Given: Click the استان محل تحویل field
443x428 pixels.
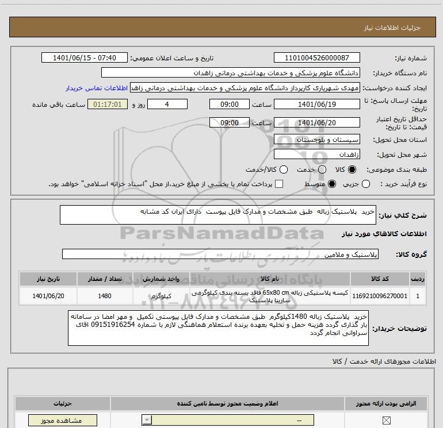Looking at the screenshot, I should [x=317, y=140].
